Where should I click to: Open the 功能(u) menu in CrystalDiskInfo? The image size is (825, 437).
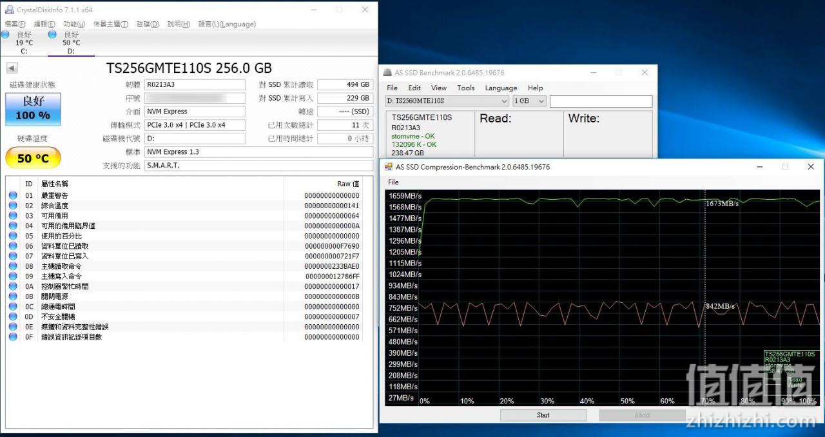click(x=74, y=24)
